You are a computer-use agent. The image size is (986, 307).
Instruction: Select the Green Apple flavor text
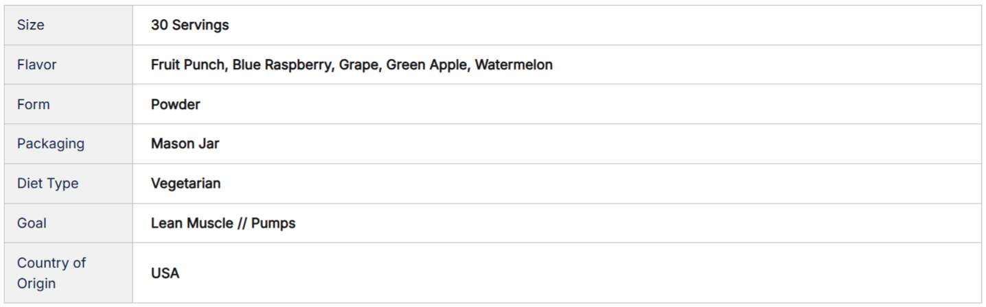pos(426,65)
